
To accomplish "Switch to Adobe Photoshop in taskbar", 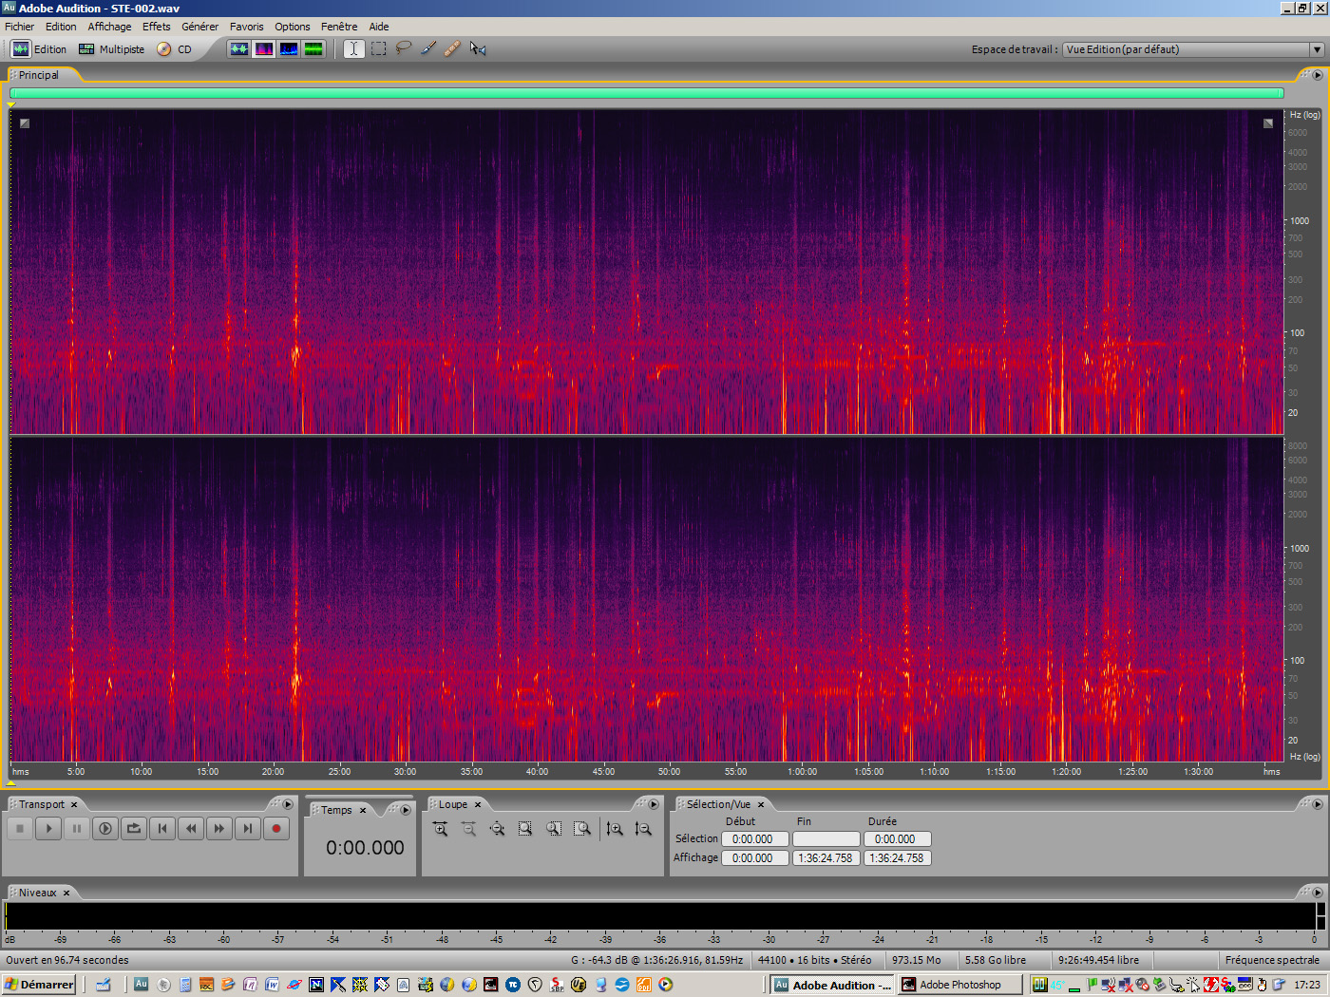I will click(x=959, y=985).
